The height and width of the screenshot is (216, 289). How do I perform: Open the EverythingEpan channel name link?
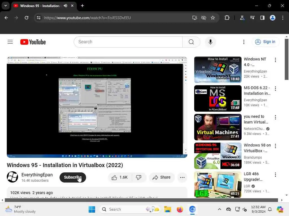[37, 175]
